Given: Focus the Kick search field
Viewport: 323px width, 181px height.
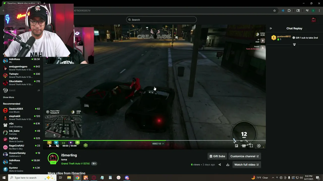Looking at the screenshot, I should click(161, 20).
